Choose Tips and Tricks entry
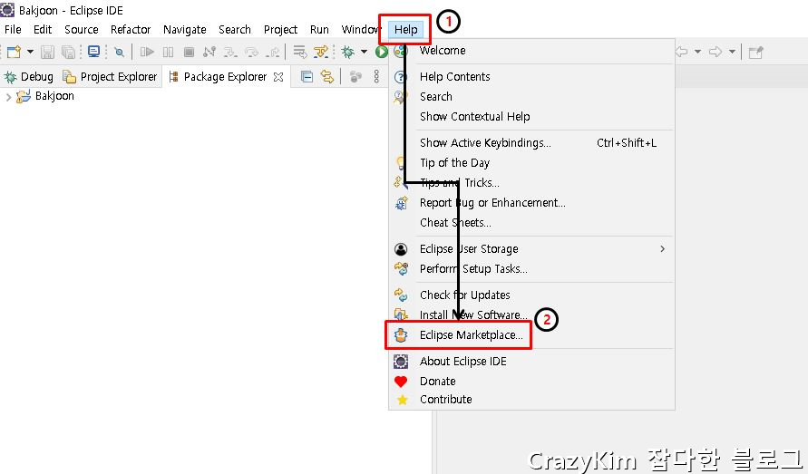The width and height of the screenshot is (808, 474). click(x=531, y=183)
